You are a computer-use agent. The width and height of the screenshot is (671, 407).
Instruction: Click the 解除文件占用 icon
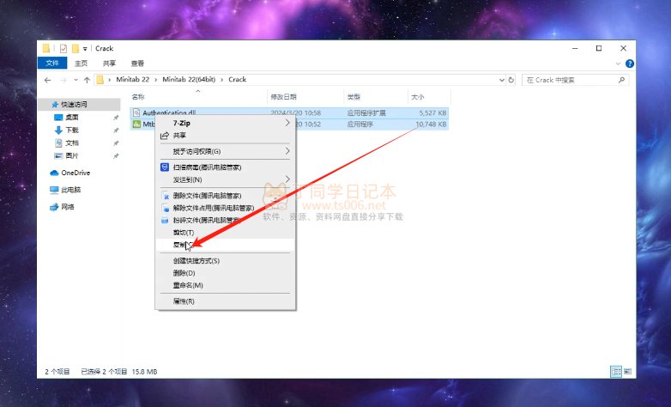pyautogui.click(x=166, y=209)
